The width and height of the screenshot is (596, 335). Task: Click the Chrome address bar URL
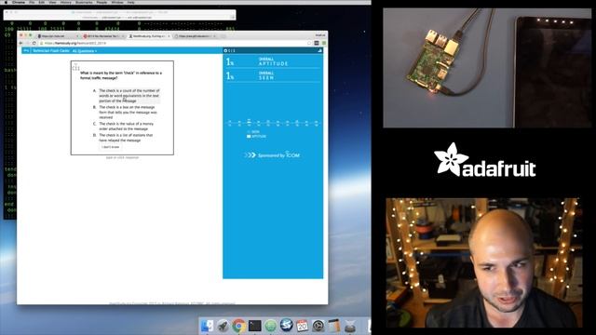[x=76, y=44]
